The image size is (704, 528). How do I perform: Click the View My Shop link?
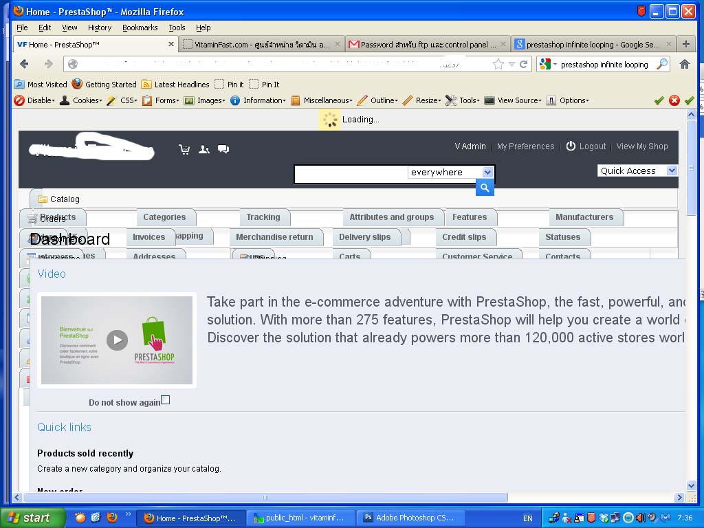[x=642, y=146]
